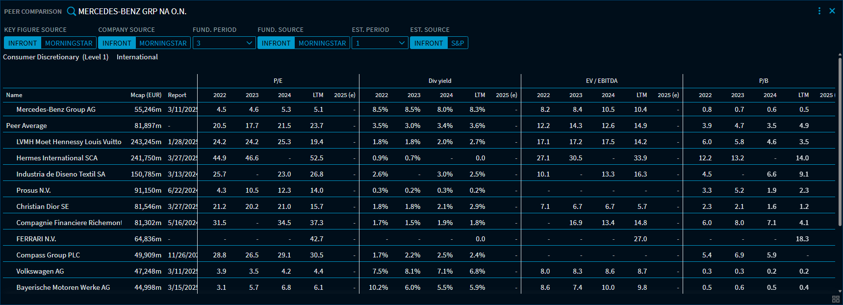This screenshot has width=843, height=305.
Task: Close the Peer Comparison panel
Action: click(x=832, y=11)
